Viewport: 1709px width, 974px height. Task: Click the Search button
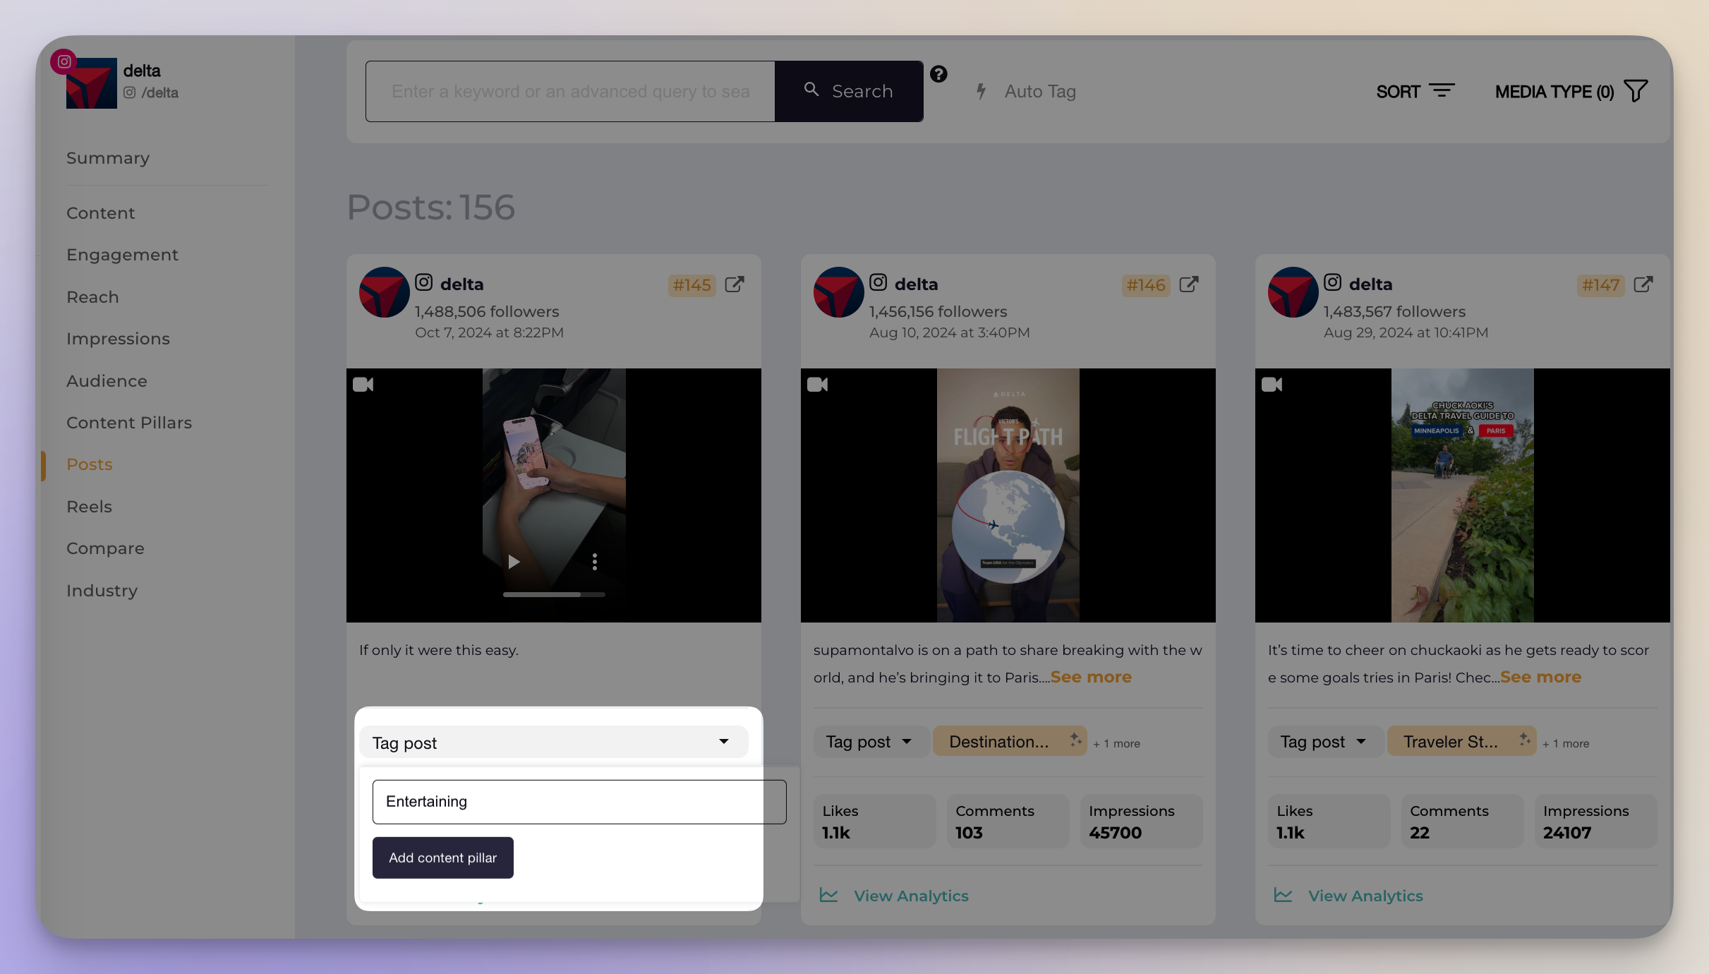(x=849, y=91)
